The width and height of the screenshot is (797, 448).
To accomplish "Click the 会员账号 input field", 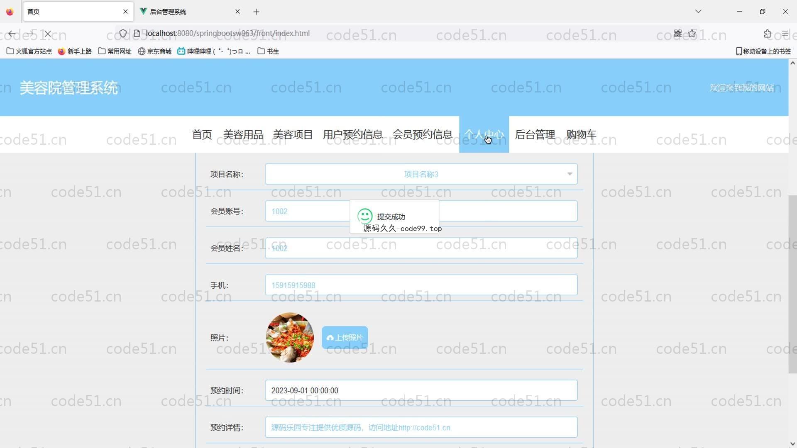I will [x=421, y=211].
